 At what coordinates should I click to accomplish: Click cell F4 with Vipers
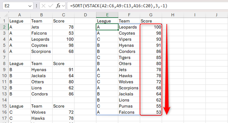coord(129,39)
